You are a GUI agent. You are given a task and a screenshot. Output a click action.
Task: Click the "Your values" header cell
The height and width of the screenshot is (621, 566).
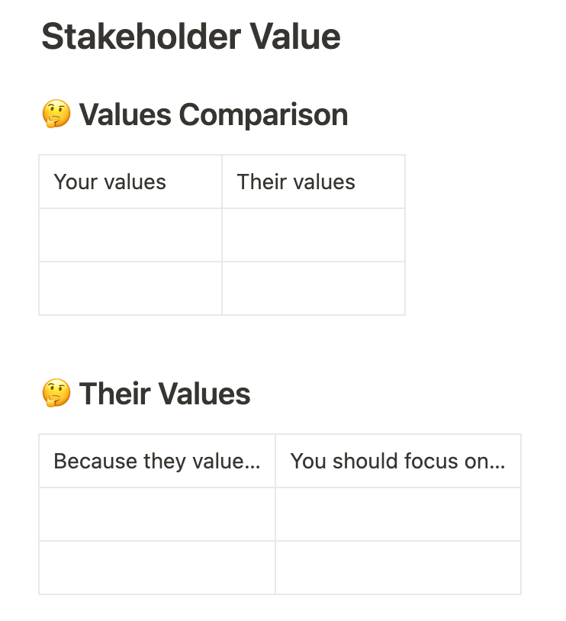(130, 182)
